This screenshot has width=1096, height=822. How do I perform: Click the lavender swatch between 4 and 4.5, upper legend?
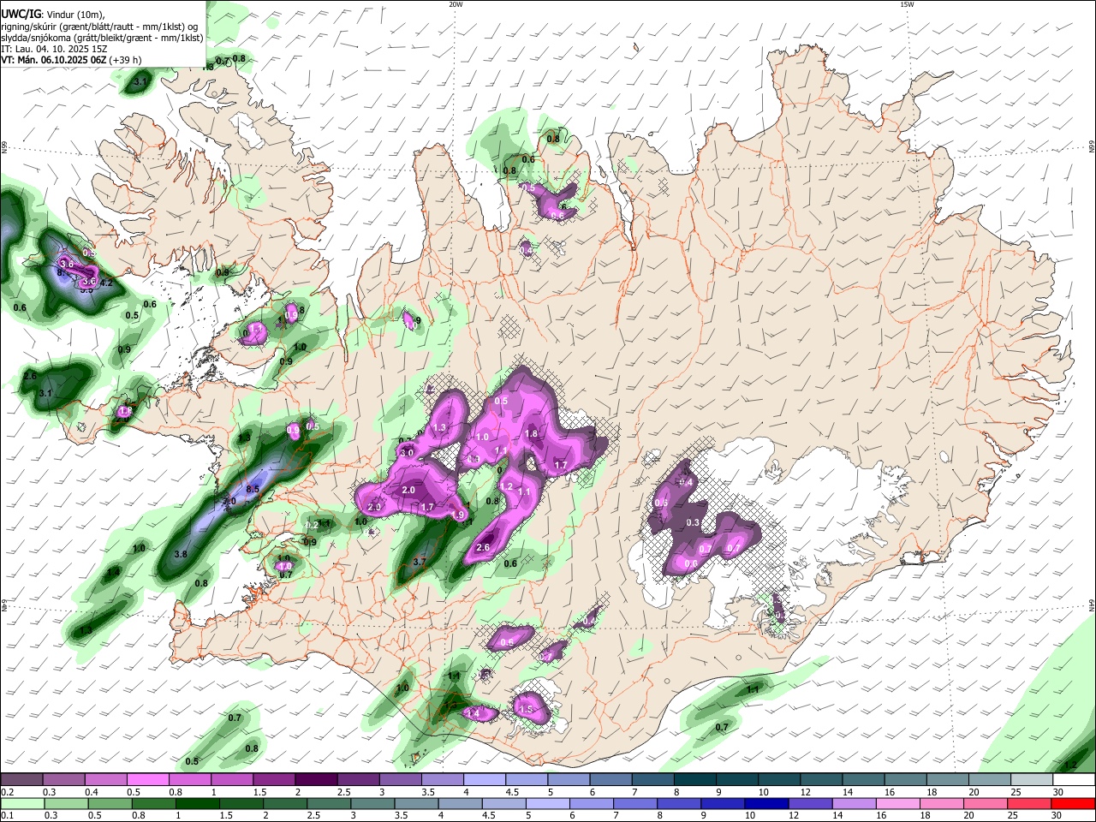(485, 779)
